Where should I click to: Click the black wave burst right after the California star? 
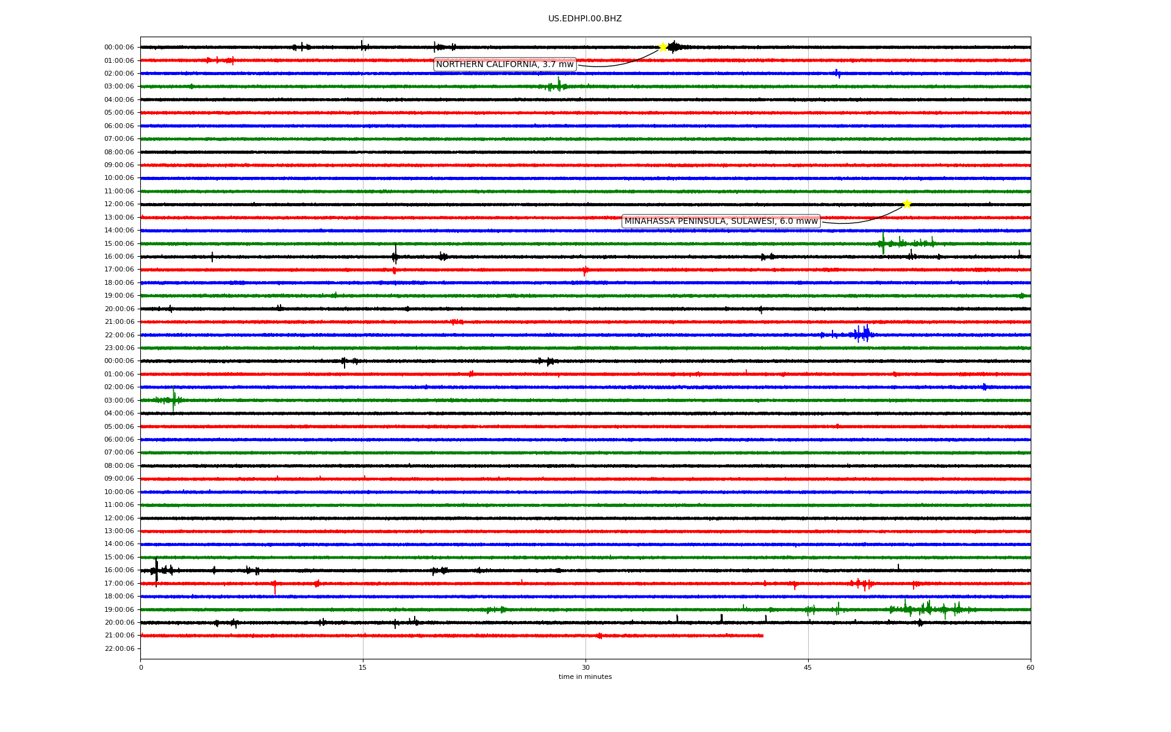(676, 47)
